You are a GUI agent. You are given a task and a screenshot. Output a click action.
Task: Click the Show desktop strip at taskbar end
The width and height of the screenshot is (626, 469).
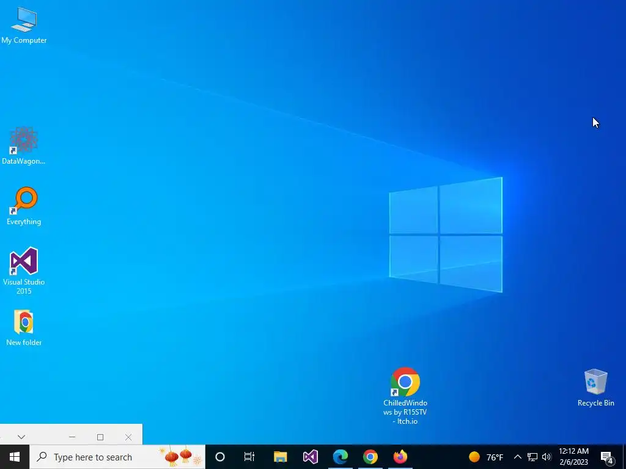point(624,457)
